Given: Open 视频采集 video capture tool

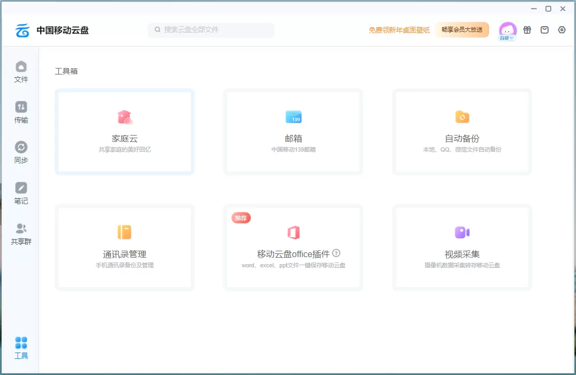Looking at the screenshot, I should [x=462, y=247].
